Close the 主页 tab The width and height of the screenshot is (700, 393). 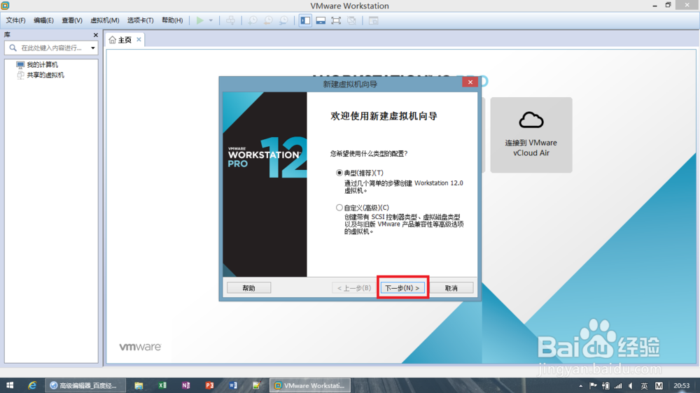tap(139, 39)
